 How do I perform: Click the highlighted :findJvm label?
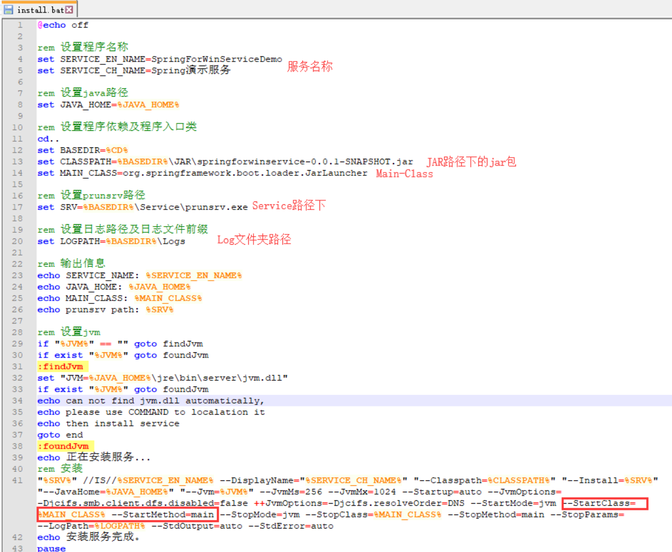(x=60, y=366)
